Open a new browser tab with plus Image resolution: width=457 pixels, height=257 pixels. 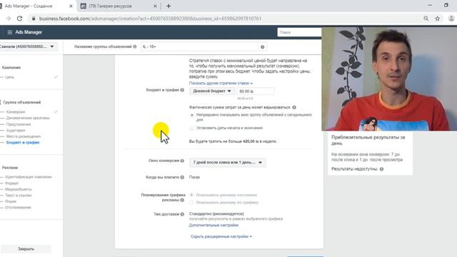click(169, 6)
